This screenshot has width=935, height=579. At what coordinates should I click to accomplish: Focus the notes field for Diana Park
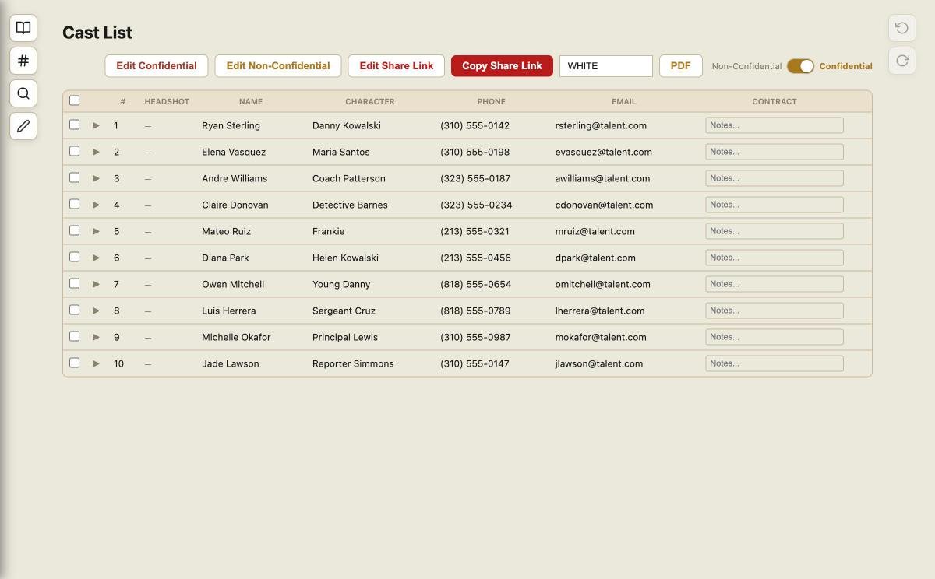[x=774, y=258]
